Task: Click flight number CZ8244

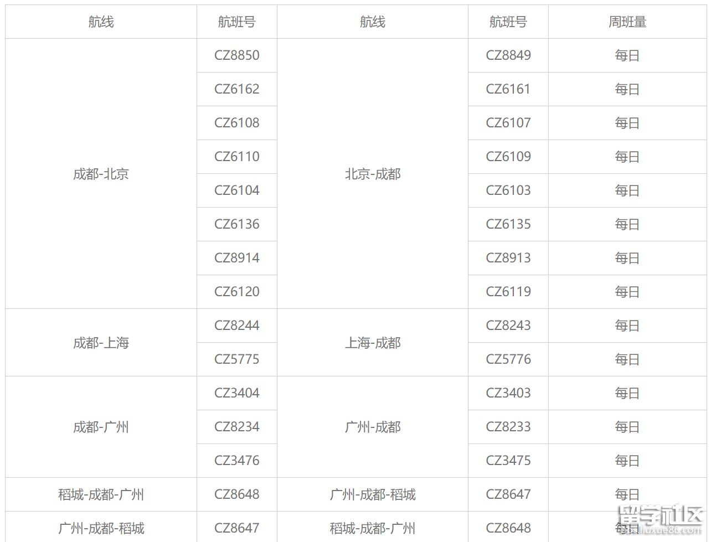Action: [236, 326]
